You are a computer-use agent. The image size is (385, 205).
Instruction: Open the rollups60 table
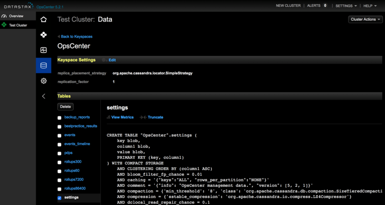click(x=72, y=171)
